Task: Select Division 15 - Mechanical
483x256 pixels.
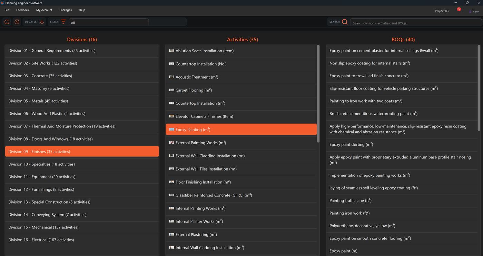Action: [x=82, y=227]
